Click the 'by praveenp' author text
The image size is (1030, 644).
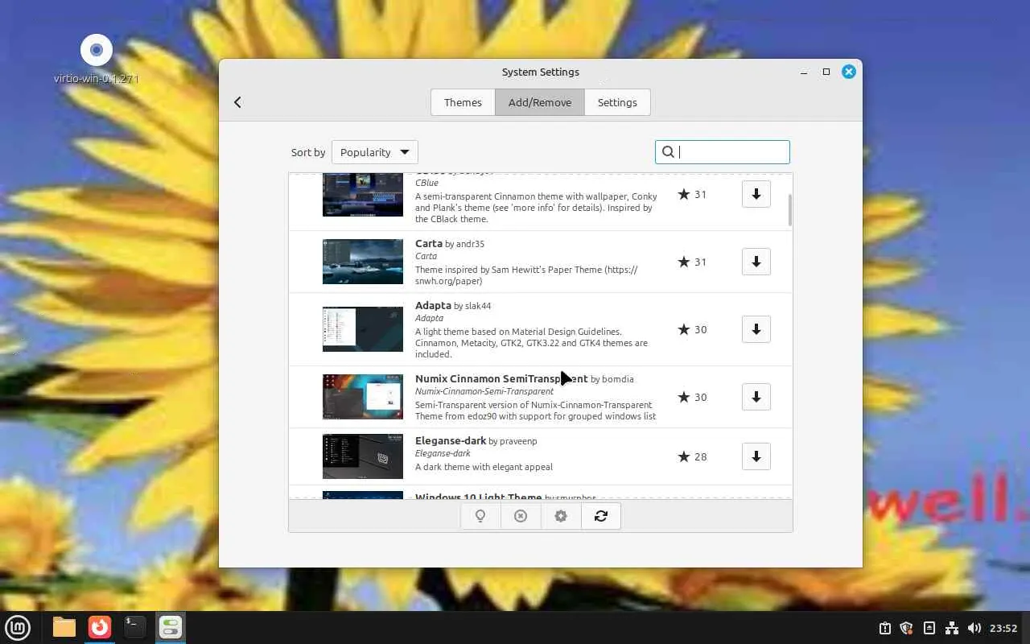(x=513, y=441)
